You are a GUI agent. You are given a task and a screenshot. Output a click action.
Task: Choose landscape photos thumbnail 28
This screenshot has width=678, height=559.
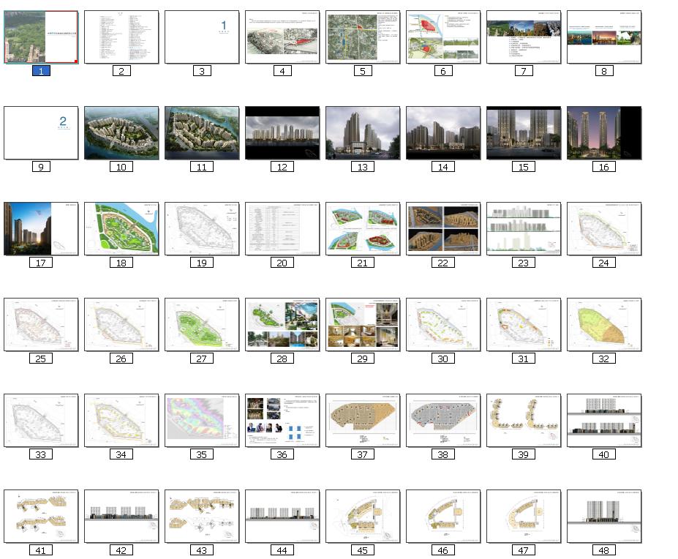[x=282, y=324]
